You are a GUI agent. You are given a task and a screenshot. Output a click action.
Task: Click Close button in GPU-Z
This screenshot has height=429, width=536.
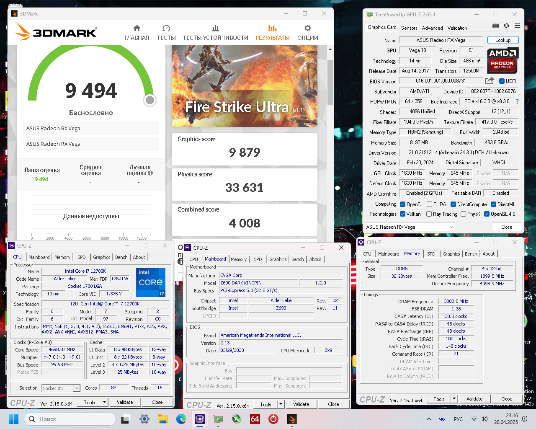[507, 227]
